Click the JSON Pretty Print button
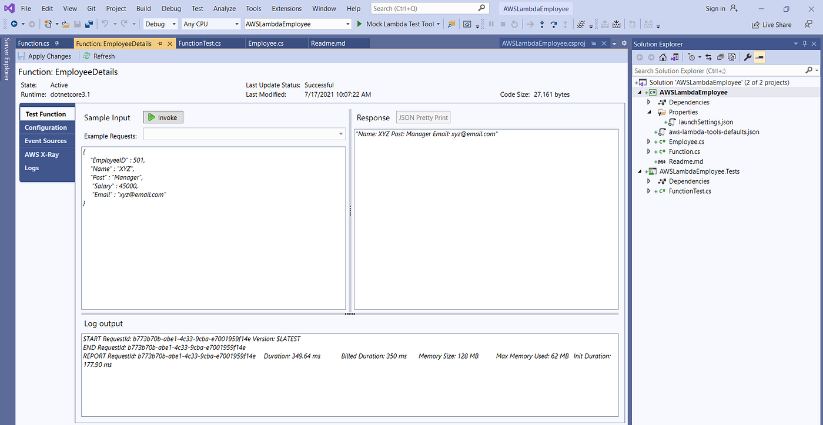The height and width of the screenshot is (425, 823). (423, 117)
